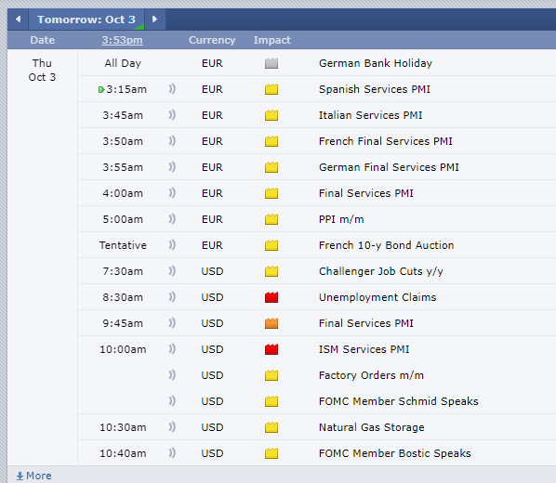Click gray impact icon for German Bank Holiday
556x483 pixels.
coord(271,63)
